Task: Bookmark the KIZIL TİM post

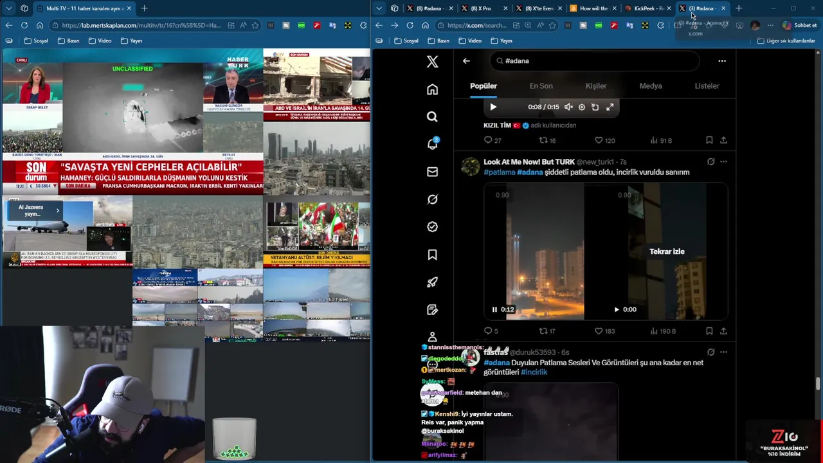Action: point(709,140)
